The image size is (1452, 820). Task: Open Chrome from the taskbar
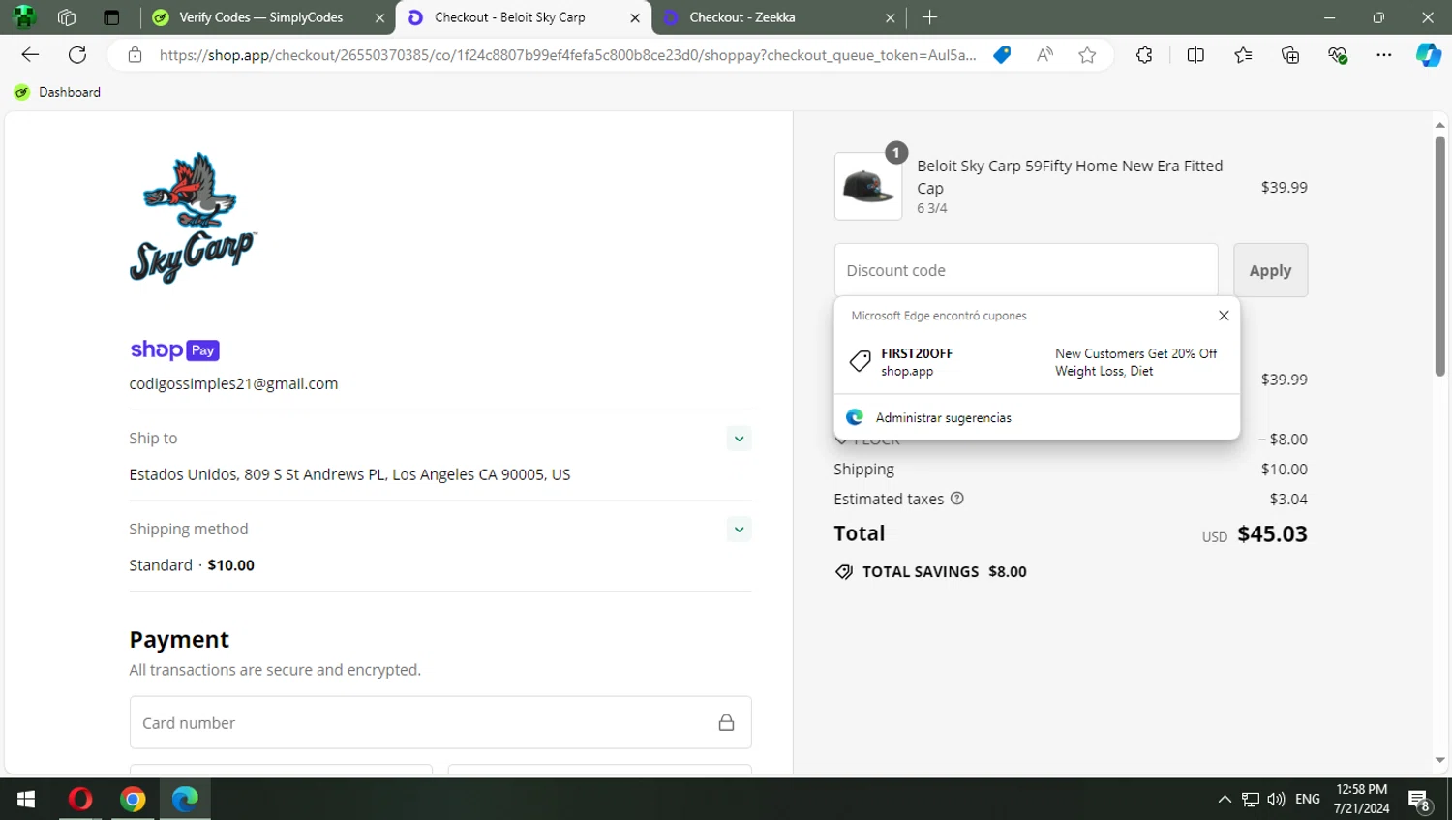133,799
